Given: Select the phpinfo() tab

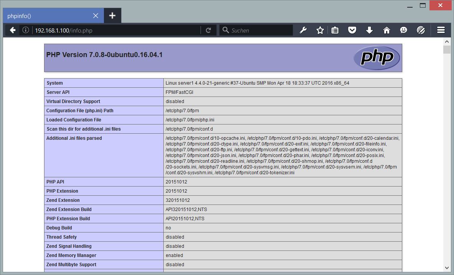Looking at the screenshot, I should [x=53, y=16].
